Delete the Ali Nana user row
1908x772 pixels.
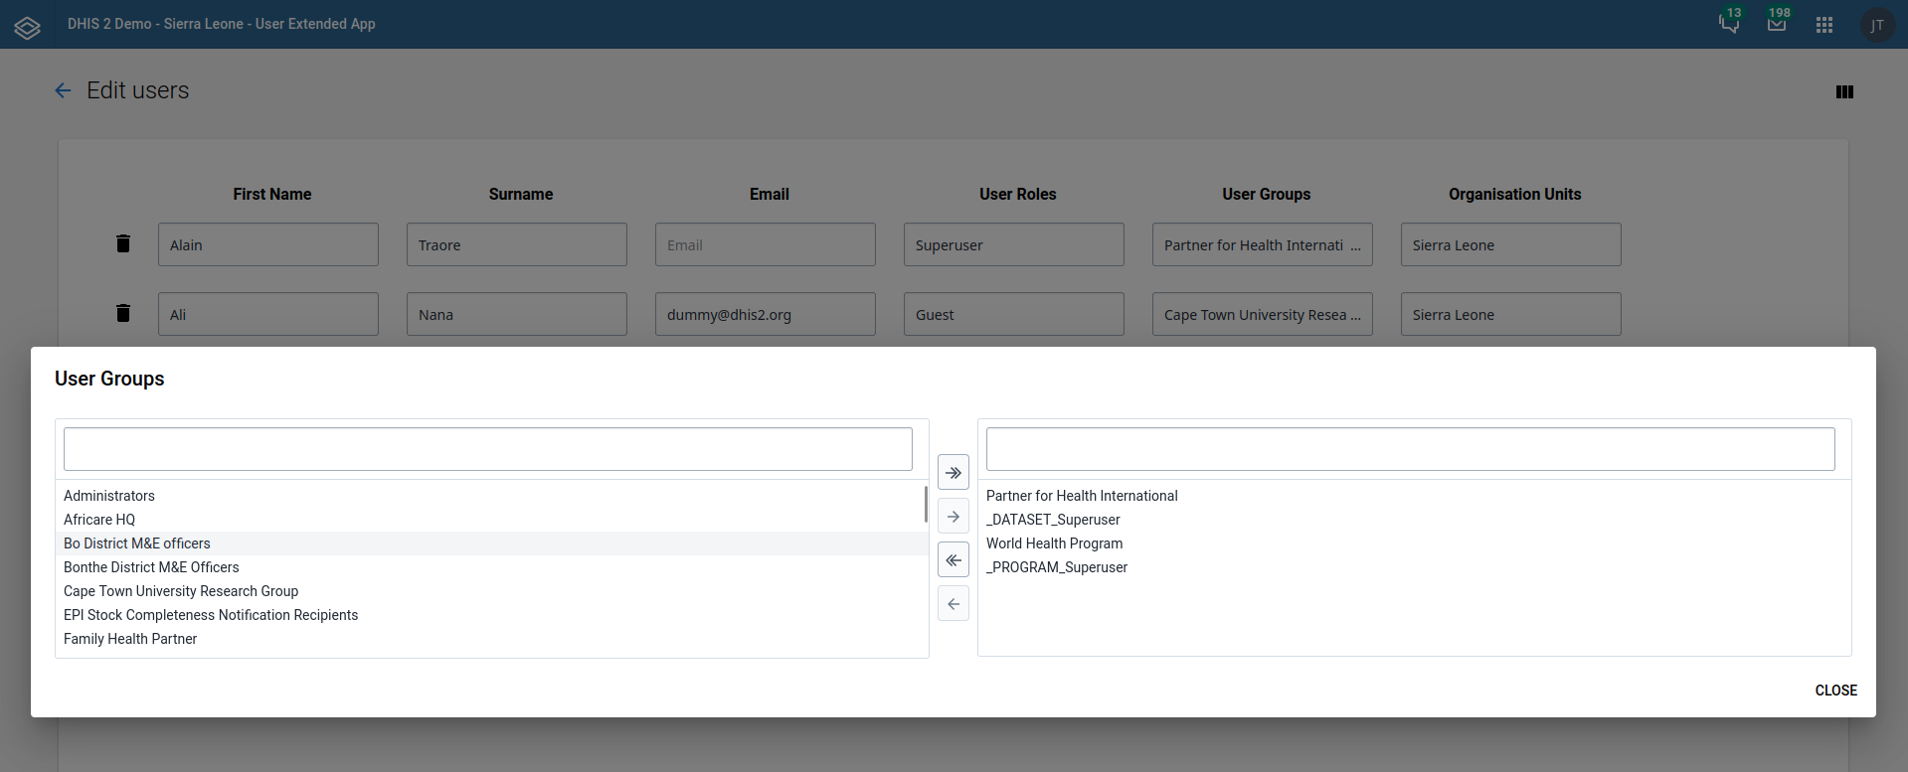pyautogui.click(x=123, y=313)
